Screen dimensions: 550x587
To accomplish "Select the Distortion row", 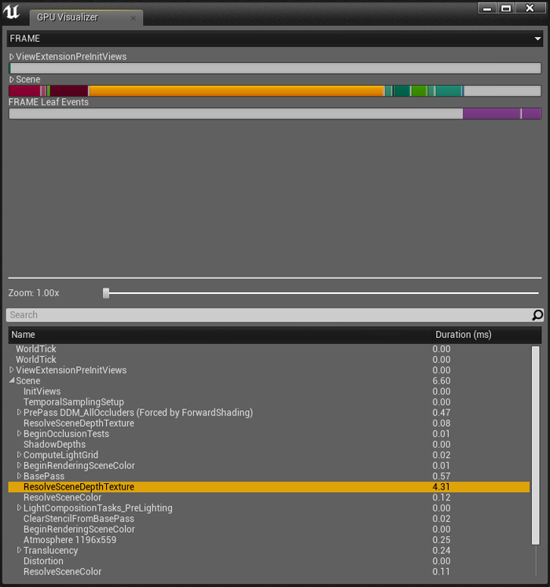I will [269, 561].
